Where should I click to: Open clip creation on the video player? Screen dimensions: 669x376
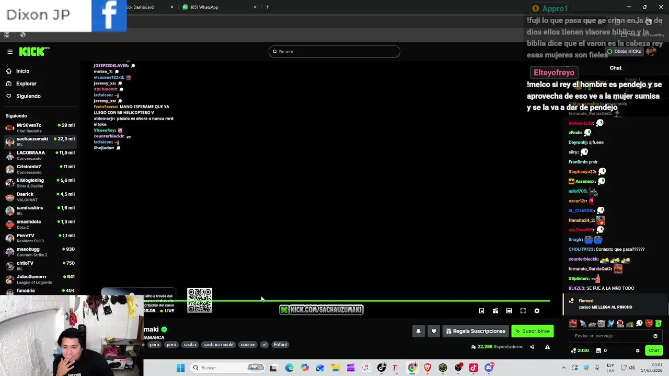click(495, 311)
